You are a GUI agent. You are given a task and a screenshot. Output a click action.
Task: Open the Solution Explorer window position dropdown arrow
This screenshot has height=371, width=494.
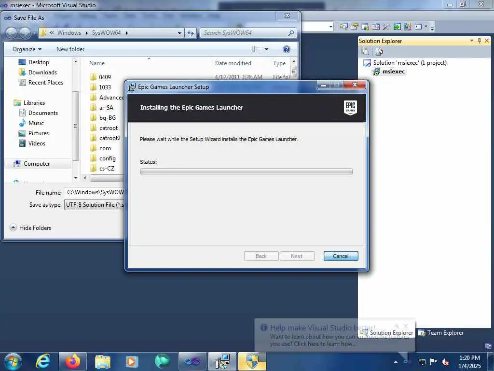point(472,41)
